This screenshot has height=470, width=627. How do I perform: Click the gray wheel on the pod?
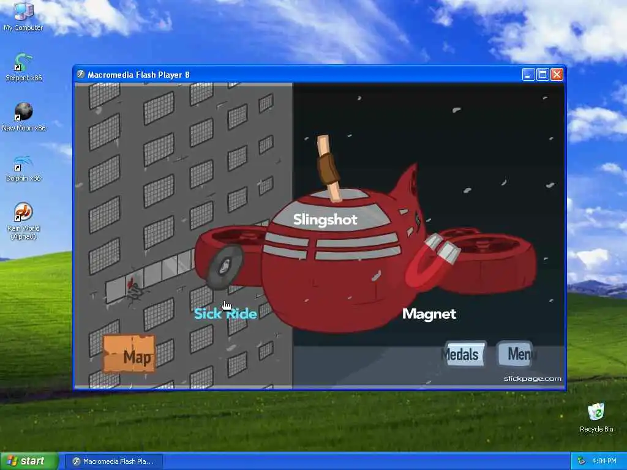[225, 267]
